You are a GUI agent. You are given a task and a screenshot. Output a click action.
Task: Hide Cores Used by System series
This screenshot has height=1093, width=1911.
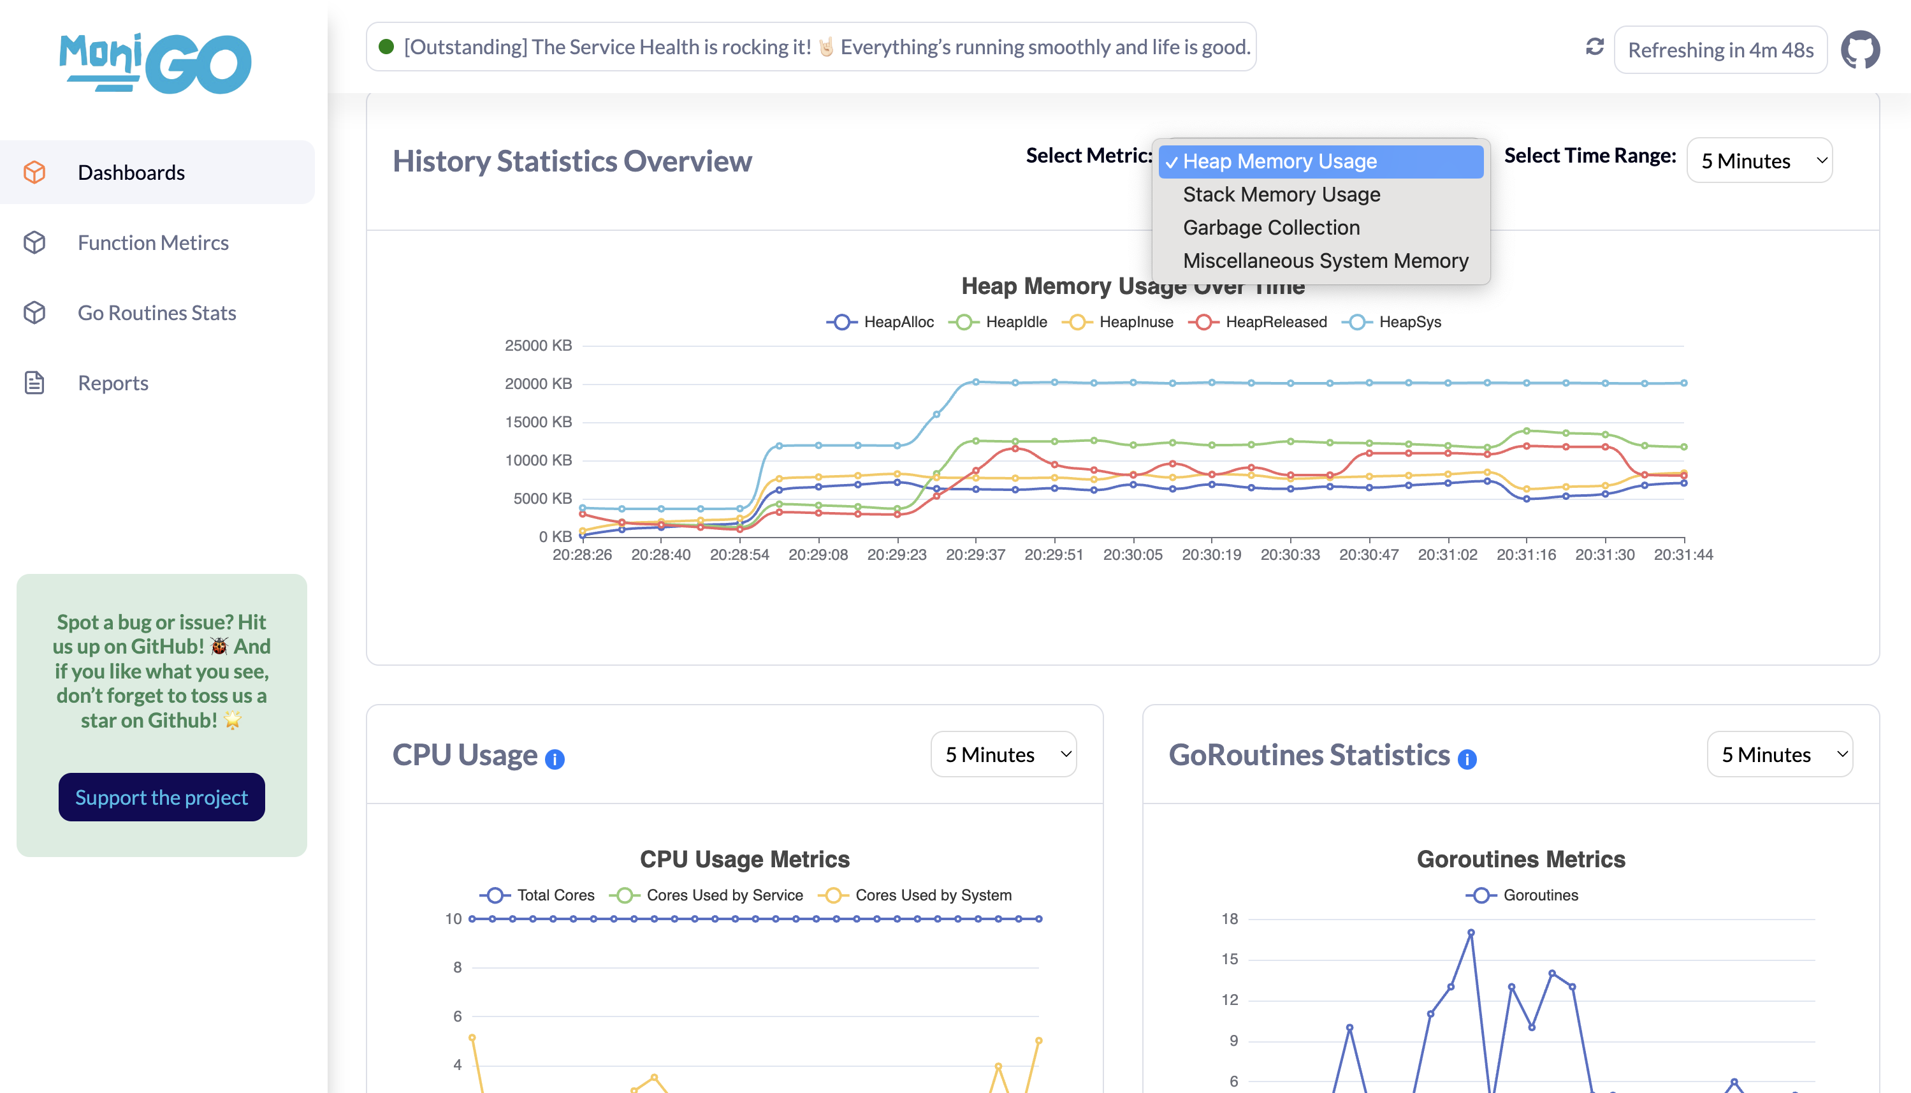(915, 895)
